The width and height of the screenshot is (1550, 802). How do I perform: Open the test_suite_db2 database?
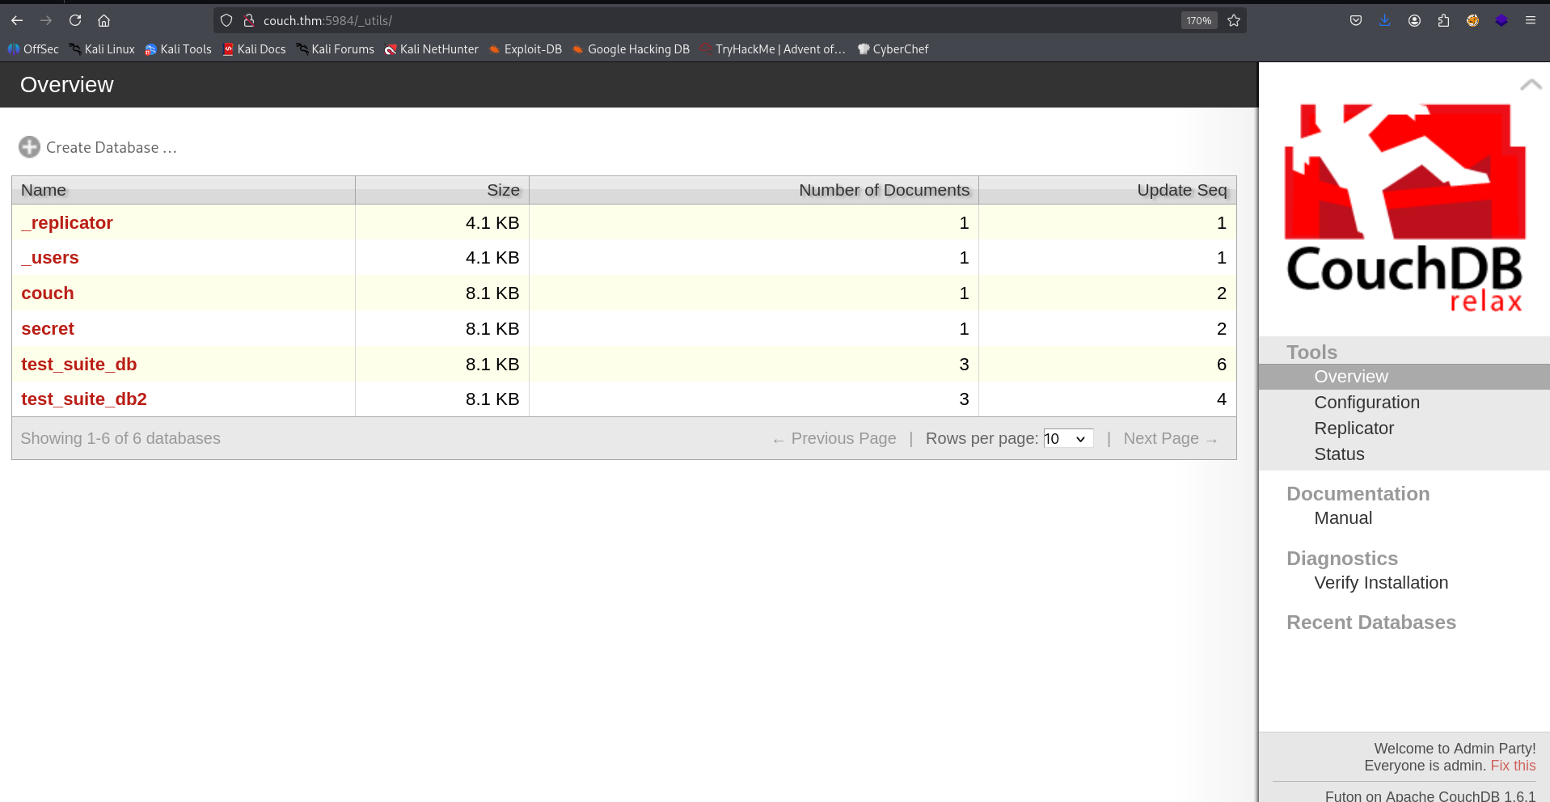tap(84, 399)
